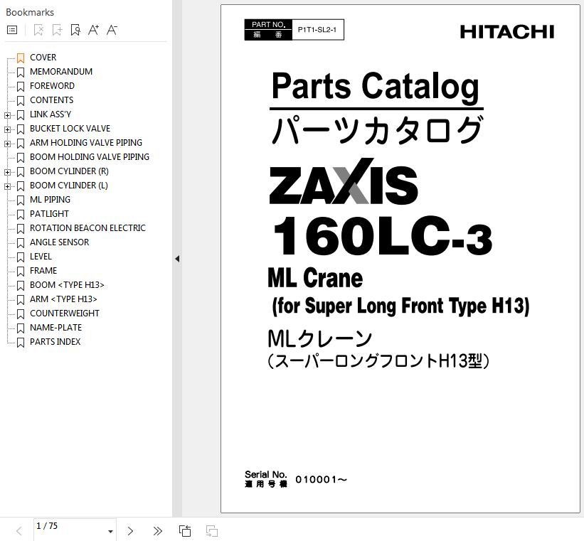Viewport: 584px width, 541px height.
Task: Click the bookmark icon beside ML PIPING
Action: tap(21, 200)
